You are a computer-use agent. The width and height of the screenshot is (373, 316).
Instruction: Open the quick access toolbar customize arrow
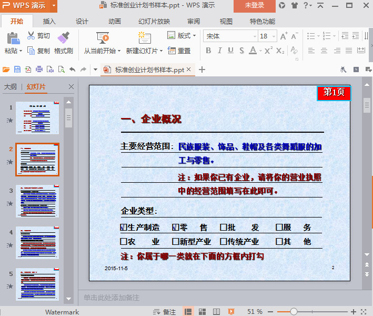click(95, 70)
